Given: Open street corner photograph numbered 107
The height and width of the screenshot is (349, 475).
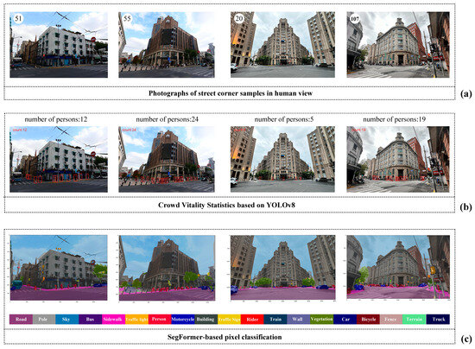Looking at the screenshot, I should 398,45.
